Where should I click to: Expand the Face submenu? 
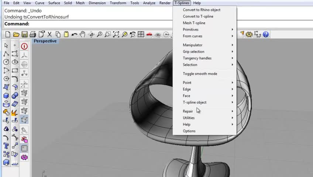[x=204, y=96]
